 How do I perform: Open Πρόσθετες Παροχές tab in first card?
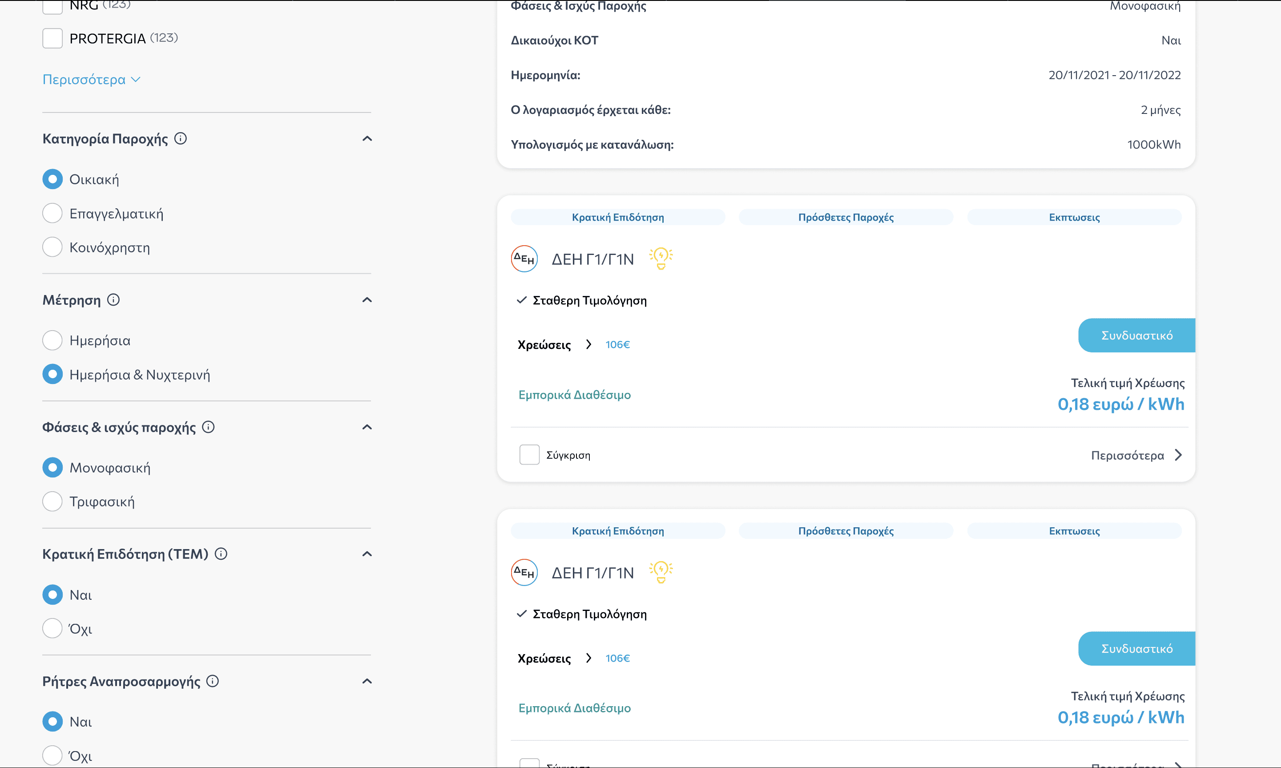[x=846, y=217]
